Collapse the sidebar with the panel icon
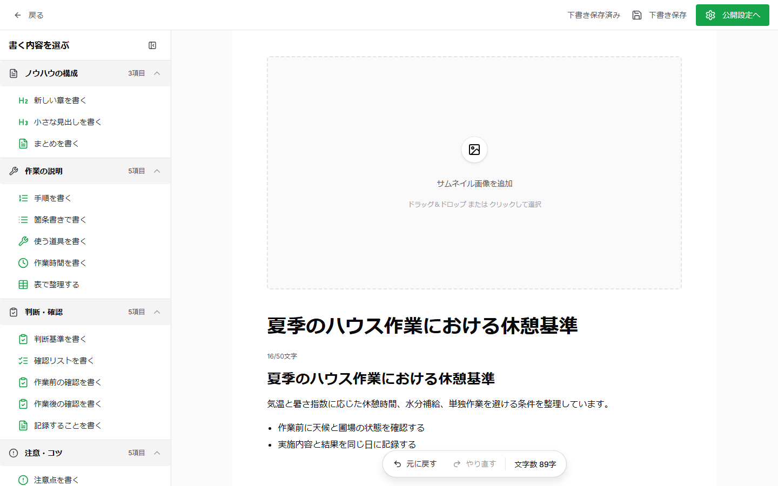The image size is (778, 486). [152, 45]
